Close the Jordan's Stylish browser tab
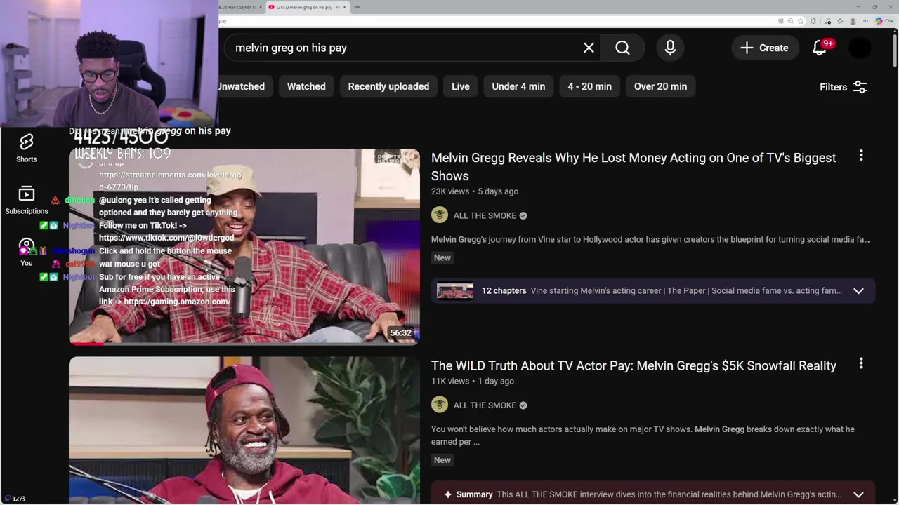 261,7
